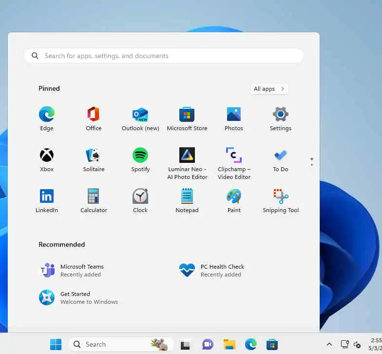
Task: Launch LinkedIn pinned app
Action: [47, 201]
